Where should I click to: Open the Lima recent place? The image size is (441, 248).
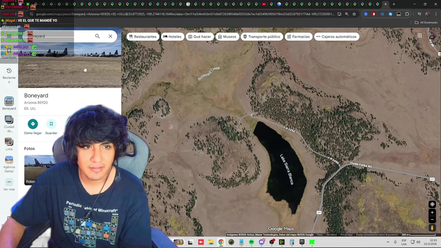tap(9, 144)
